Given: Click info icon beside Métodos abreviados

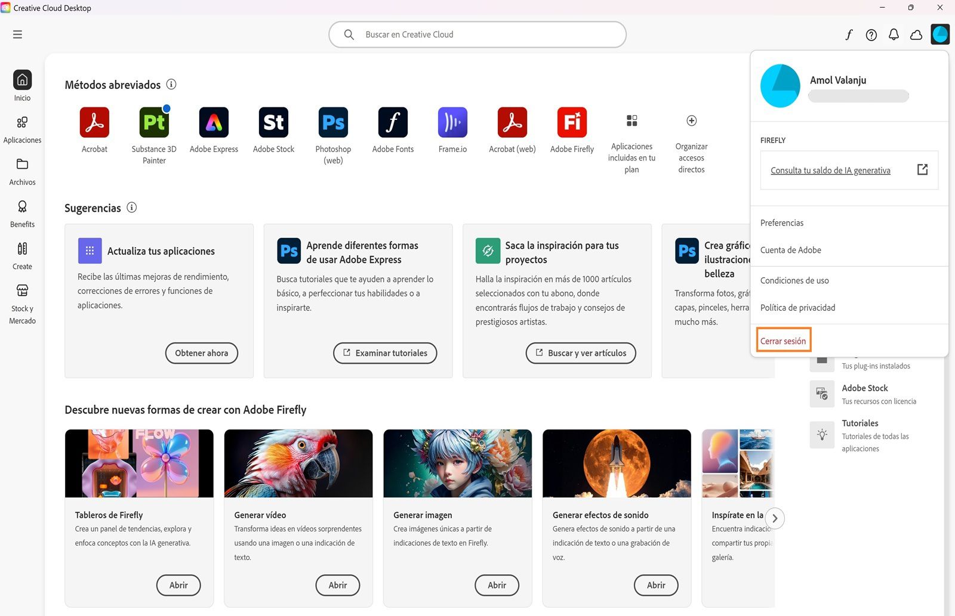Looking at the screenshot, I should (171, 84).
